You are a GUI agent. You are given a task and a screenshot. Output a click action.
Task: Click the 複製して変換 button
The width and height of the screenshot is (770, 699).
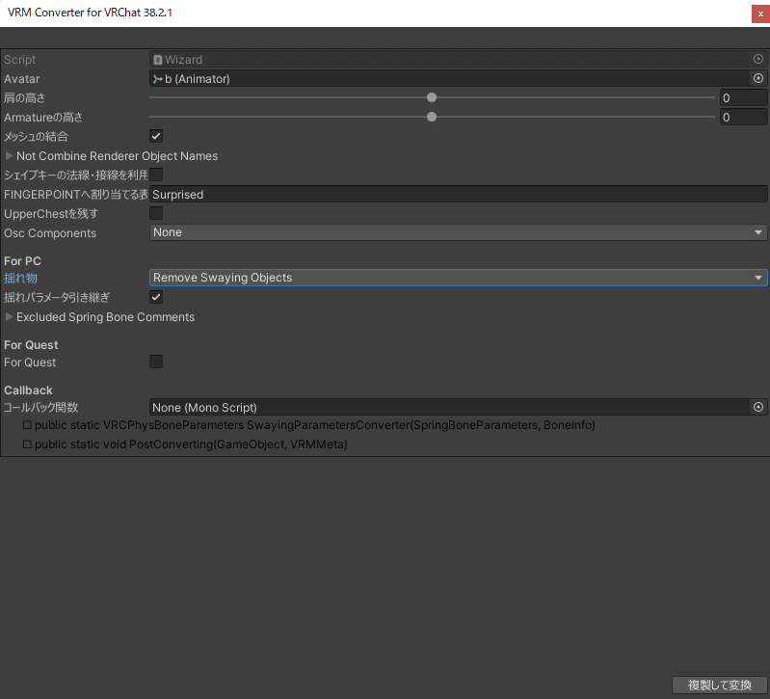click(x=720, y=685)
